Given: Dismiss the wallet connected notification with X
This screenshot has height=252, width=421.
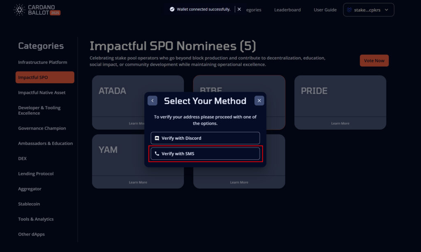Looking at the screenshot, I should (x=239, y=9).
